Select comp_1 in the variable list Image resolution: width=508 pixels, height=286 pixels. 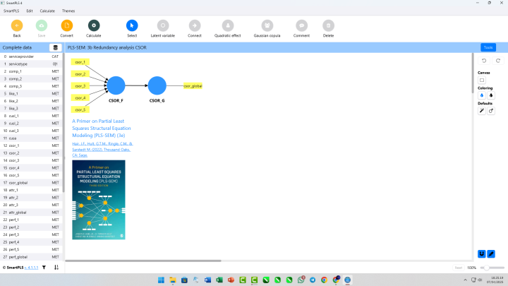[x=31, y=71]
